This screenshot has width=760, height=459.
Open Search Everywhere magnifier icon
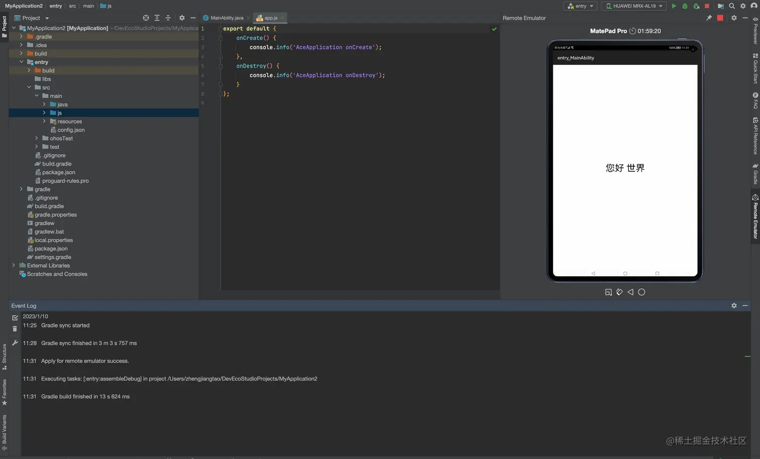pyautogui.click(x=732, y=6)
